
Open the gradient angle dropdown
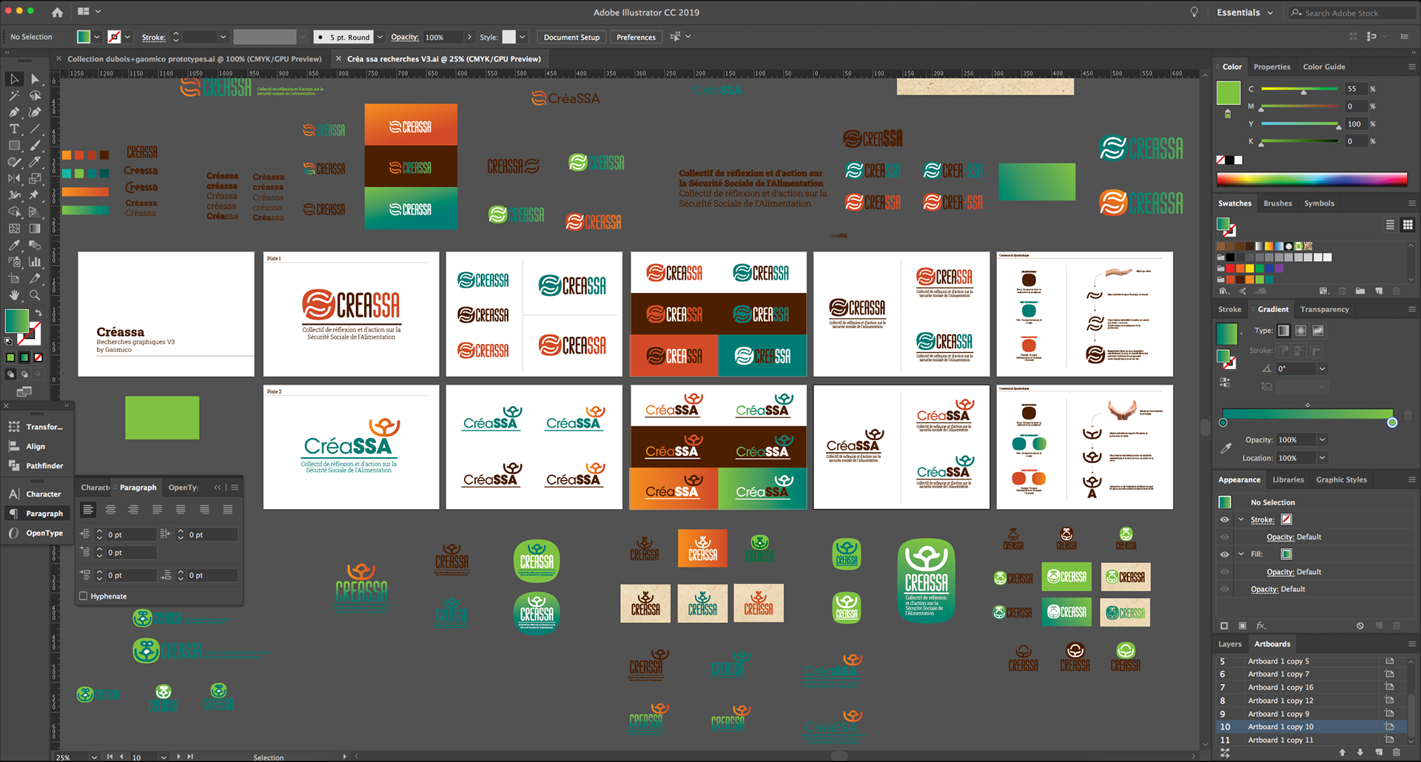tap(1322, 368)
